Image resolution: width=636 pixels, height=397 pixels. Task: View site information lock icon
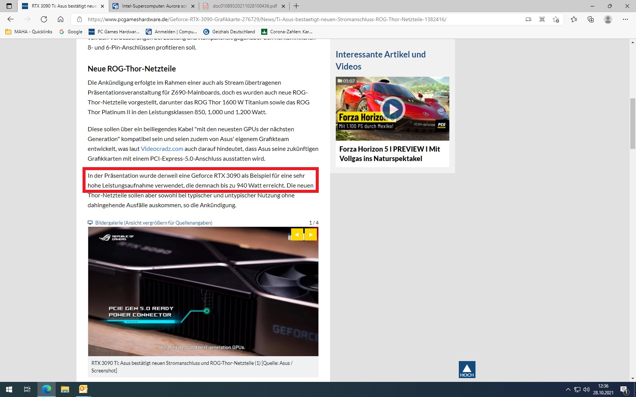pyautogui.click(x=79, y=19)
